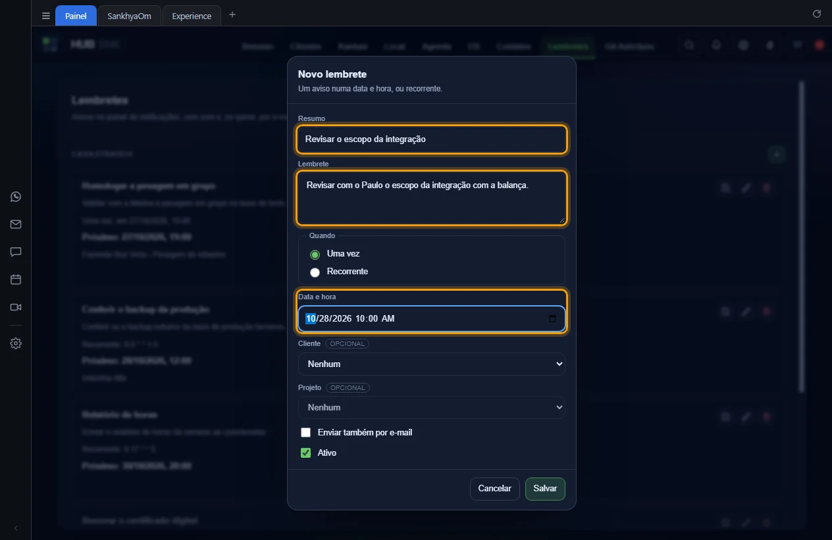Click the minutes 00 segment of time

tap(373, 319)
